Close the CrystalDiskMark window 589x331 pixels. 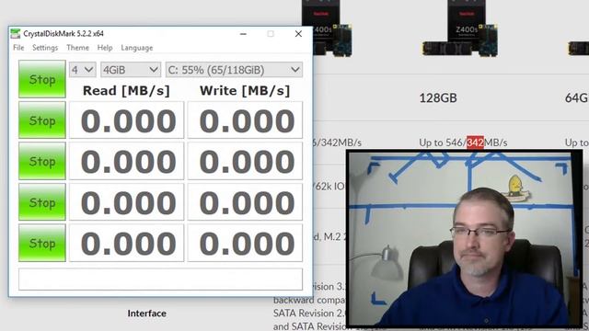298,34
